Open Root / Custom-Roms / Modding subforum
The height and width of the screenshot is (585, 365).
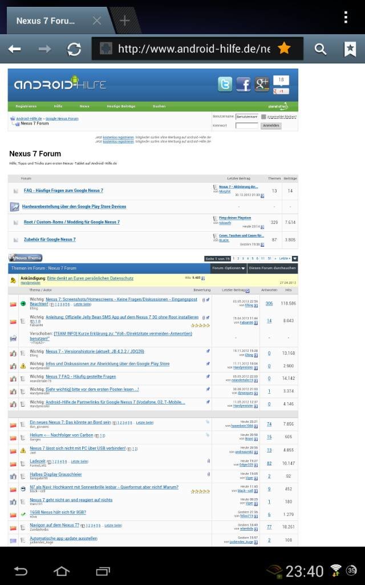click(71, 222)
